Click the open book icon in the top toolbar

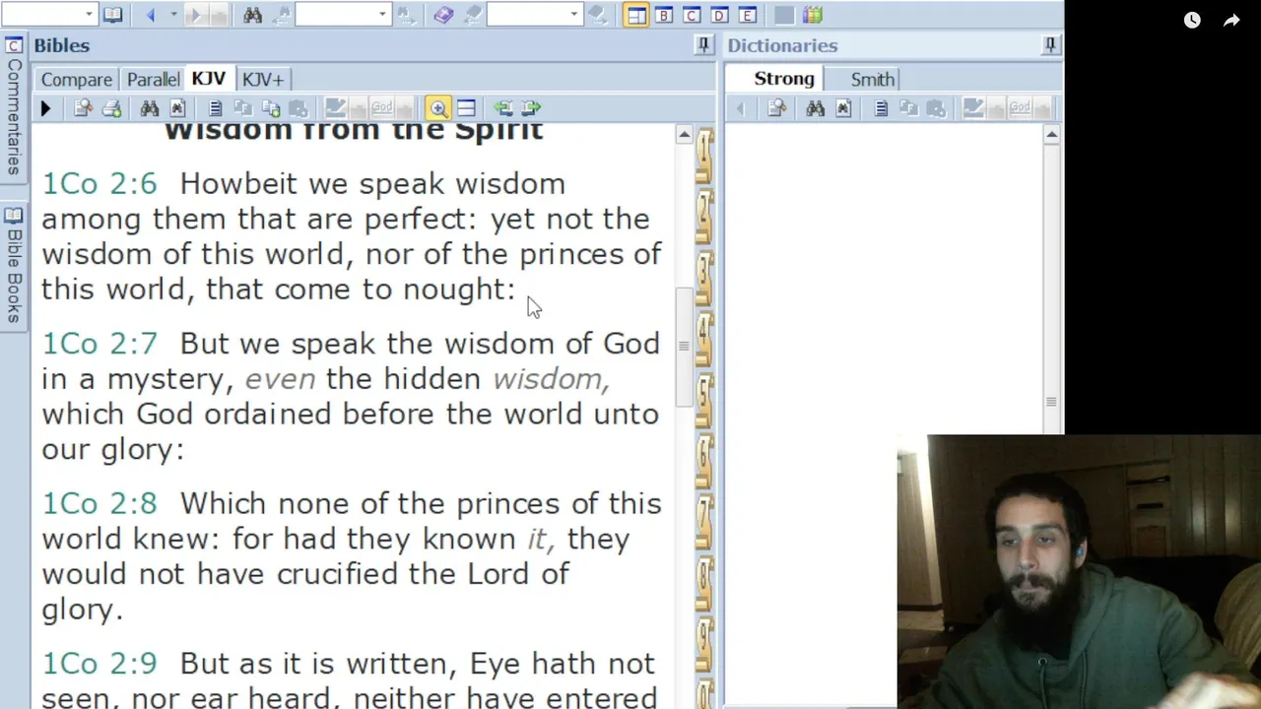[x=113, y=15]
